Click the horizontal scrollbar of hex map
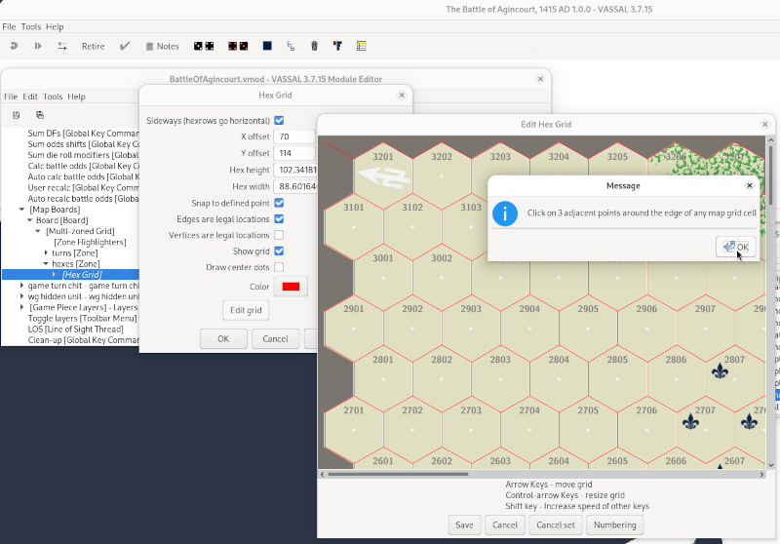The image size is (780, 544). click(398, 474)
